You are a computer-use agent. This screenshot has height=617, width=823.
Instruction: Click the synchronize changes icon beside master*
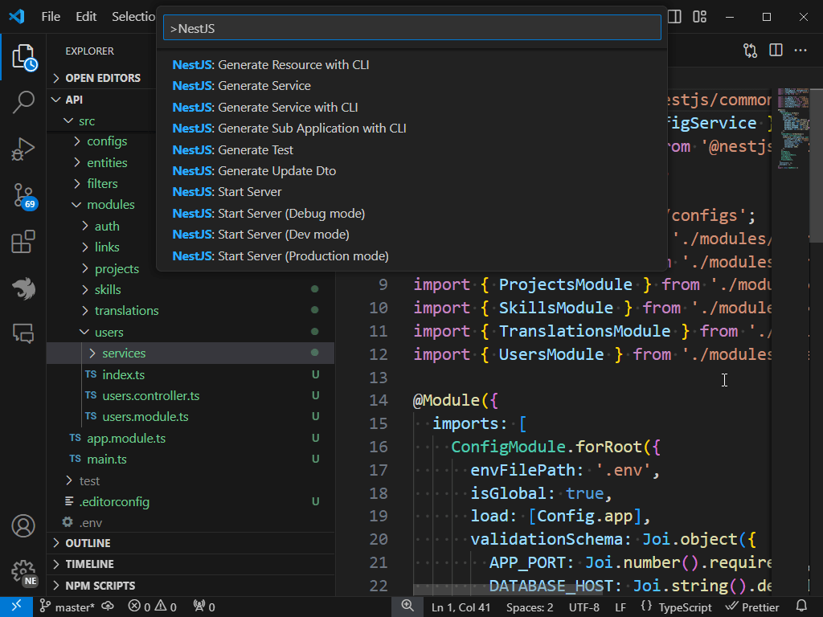[106, 606]
